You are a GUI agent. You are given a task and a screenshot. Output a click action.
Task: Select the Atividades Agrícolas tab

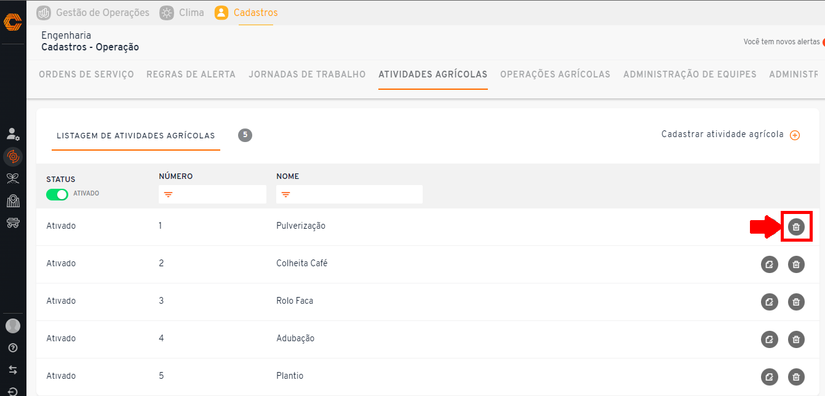point(433,74)
